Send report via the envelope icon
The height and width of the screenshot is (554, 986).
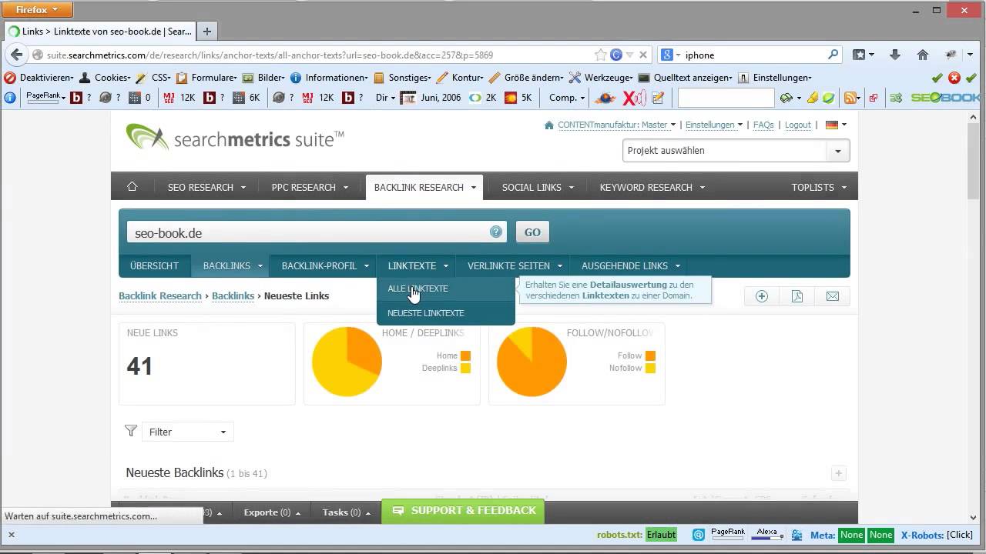pyautogui.click(x=833, y=296)
